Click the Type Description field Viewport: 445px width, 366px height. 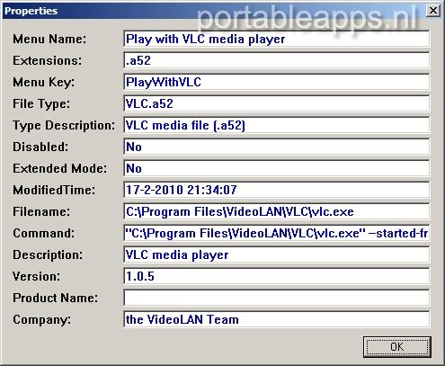click(277, 125)
